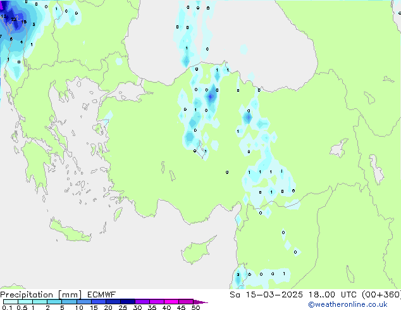Viewport: 401px width, 310px height.
Task: Click the 5–10 mm legend swatch
Action: (x=69, y=302)
